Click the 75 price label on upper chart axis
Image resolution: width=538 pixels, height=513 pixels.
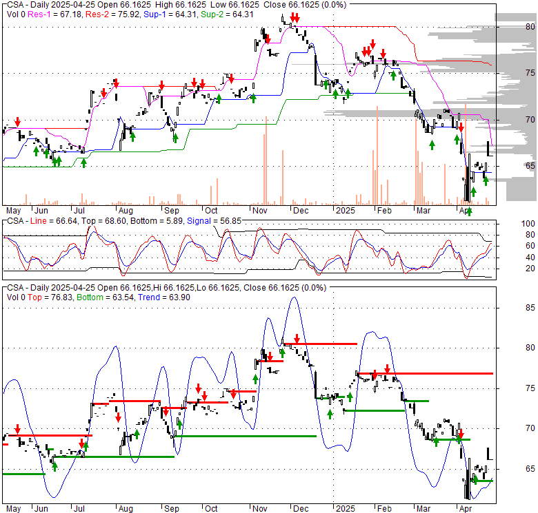pyautogui.click(x=530, y=73)
